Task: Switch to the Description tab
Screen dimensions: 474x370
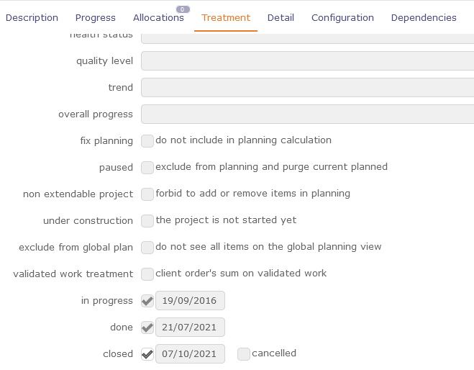Action: click(32, 18)
